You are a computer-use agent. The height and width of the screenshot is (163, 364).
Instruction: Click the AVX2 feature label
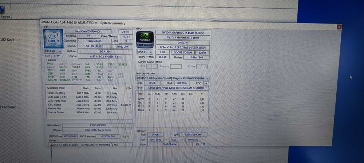tap(99, 67)
